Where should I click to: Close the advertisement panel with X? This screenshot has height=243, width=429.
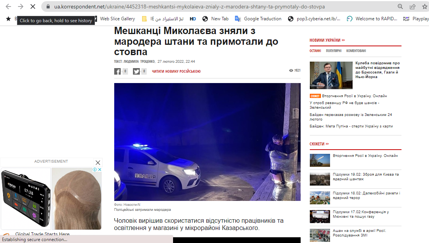(x=98, y=163)
